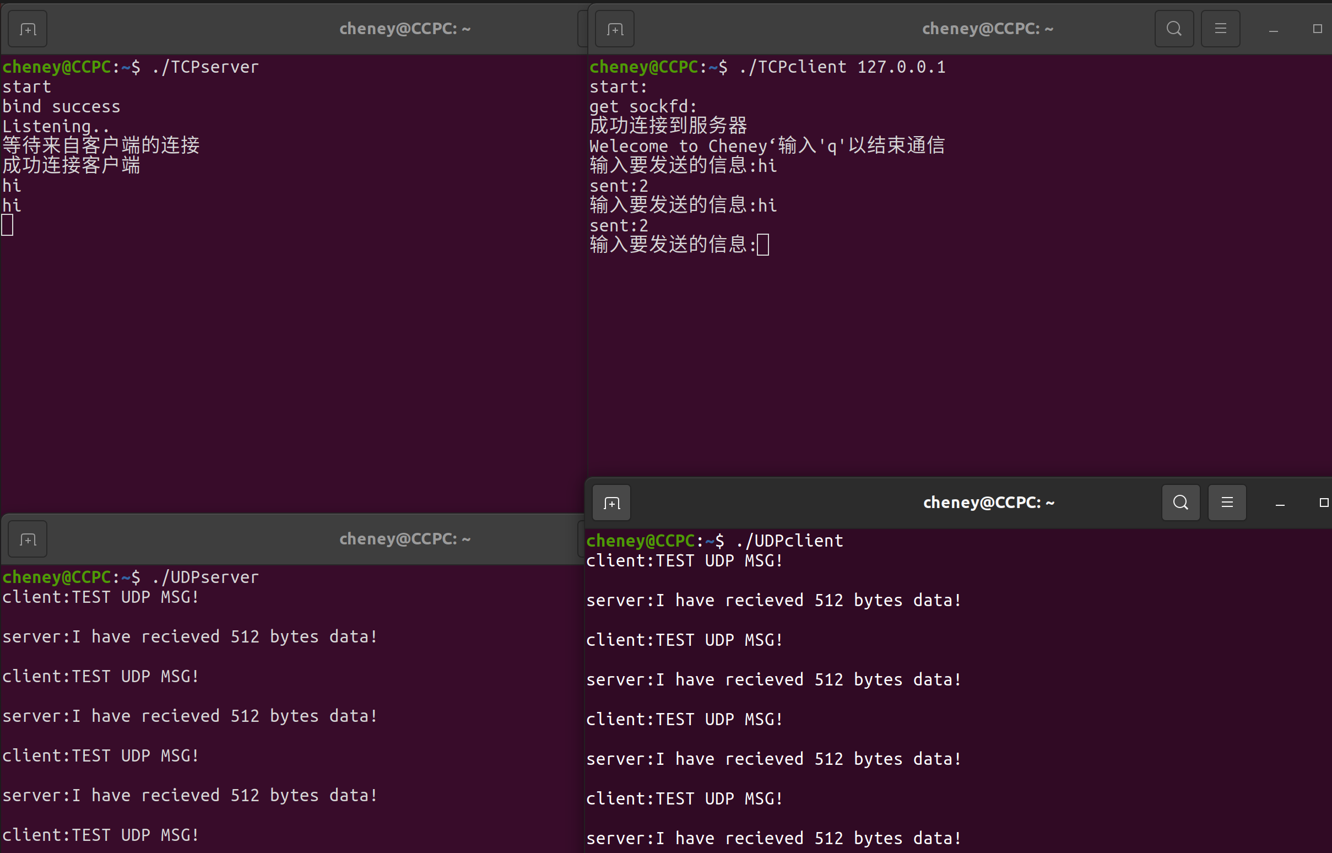Click title text of TCPclient terminal
The image size is (1332, 853).
988,29
